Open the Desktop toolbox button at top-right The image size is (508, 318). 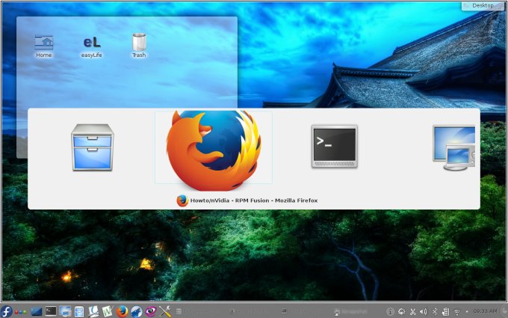483,5
